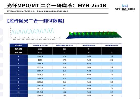Screen dimensions: 140x99
Task: Click fiber height value 1964.2
Action: pyautogui.click(x=40, y=95)
